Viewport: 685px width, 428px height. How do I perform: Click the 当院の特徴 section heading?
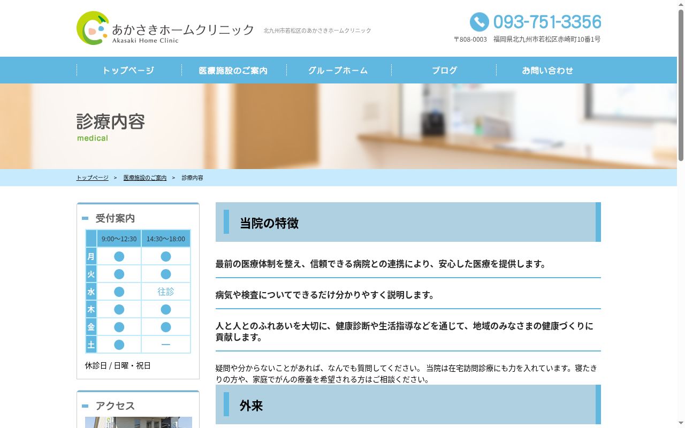point(408,222)
